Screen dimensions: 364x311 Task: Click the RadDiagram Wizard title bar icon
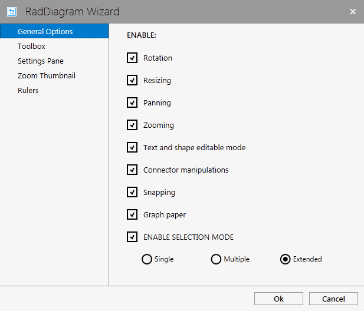11,11
